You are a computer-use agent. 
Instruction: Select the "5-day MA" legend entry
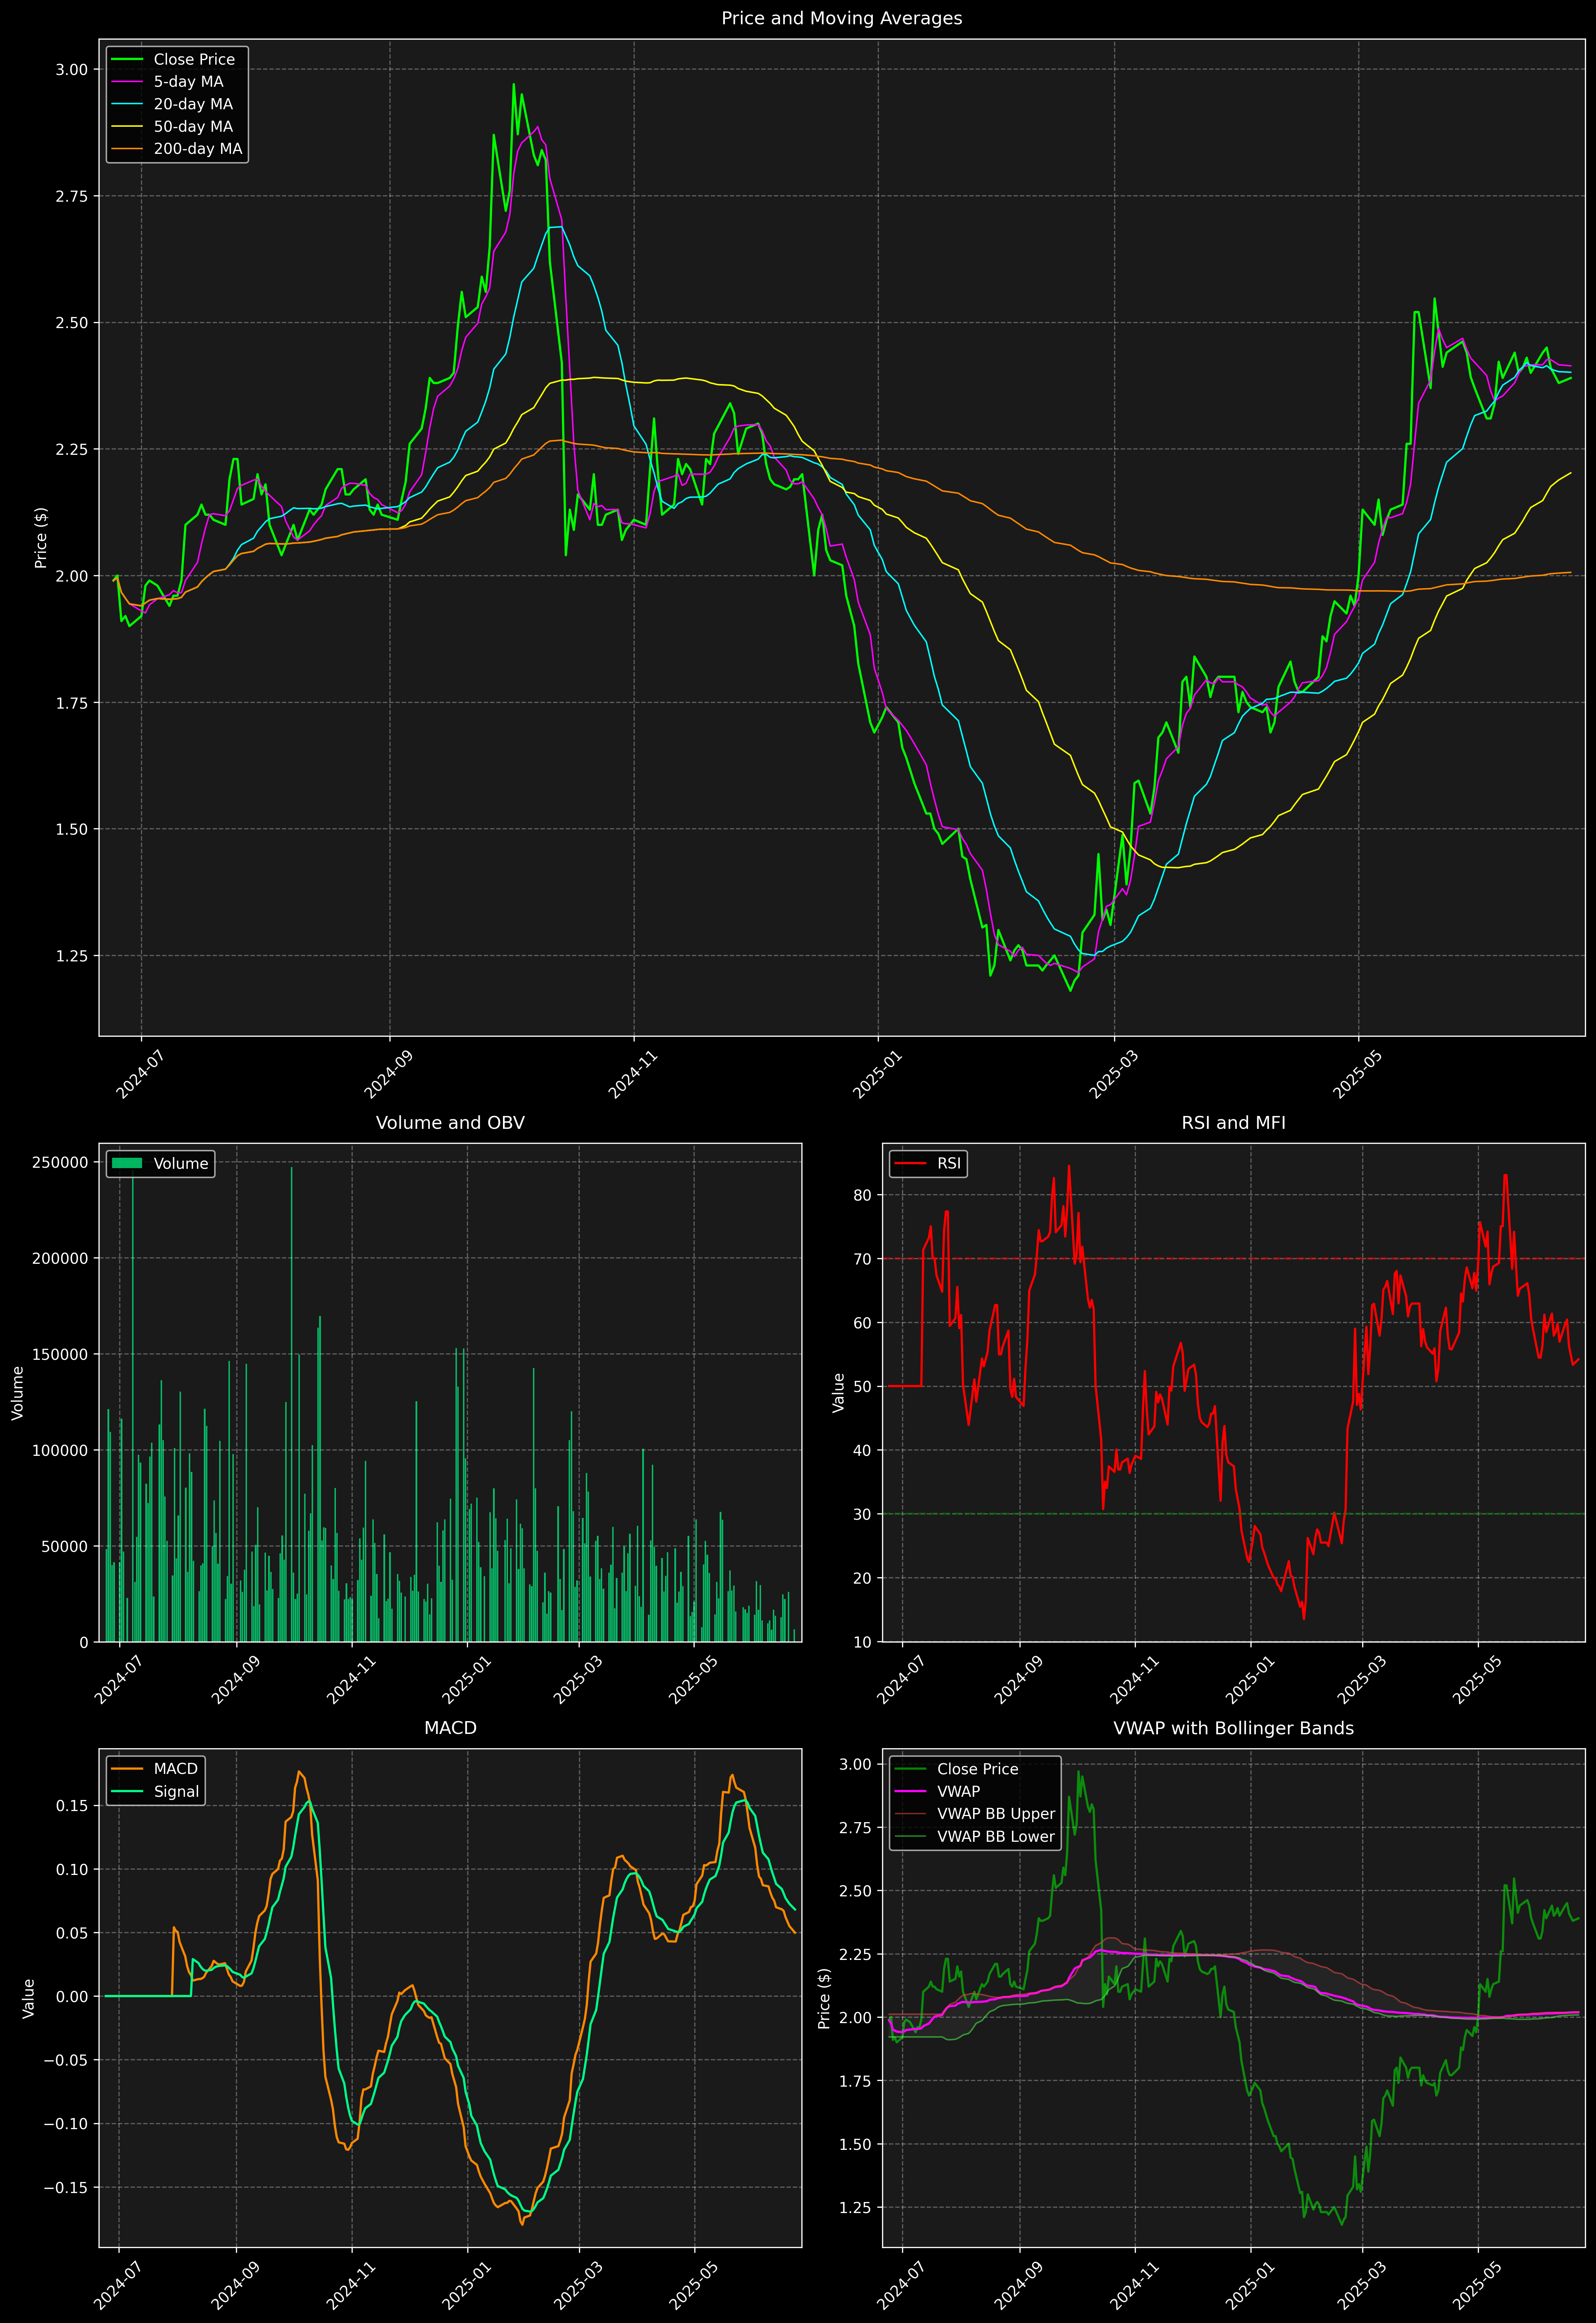(x=188, y=82)
